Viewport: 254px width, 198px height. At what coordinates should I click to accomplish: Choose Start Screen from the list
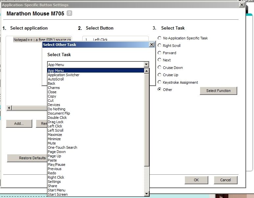pyautogui.click(x=95, y=194)
